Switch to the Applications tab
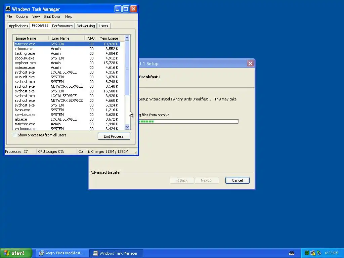 (x=18, y=26)
